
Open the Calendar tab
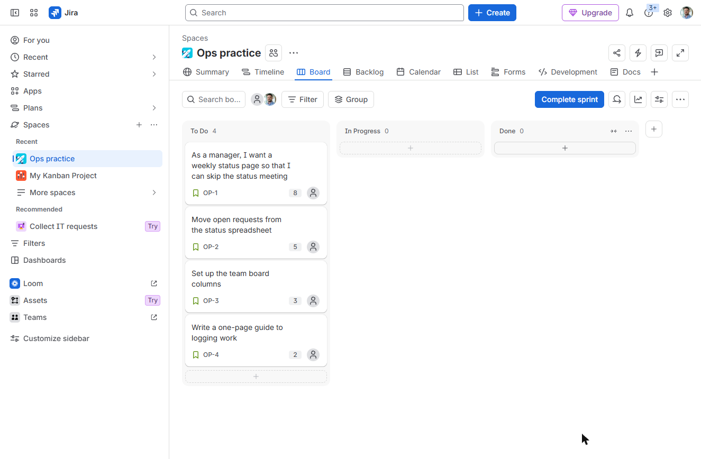[x=418, y=72]
